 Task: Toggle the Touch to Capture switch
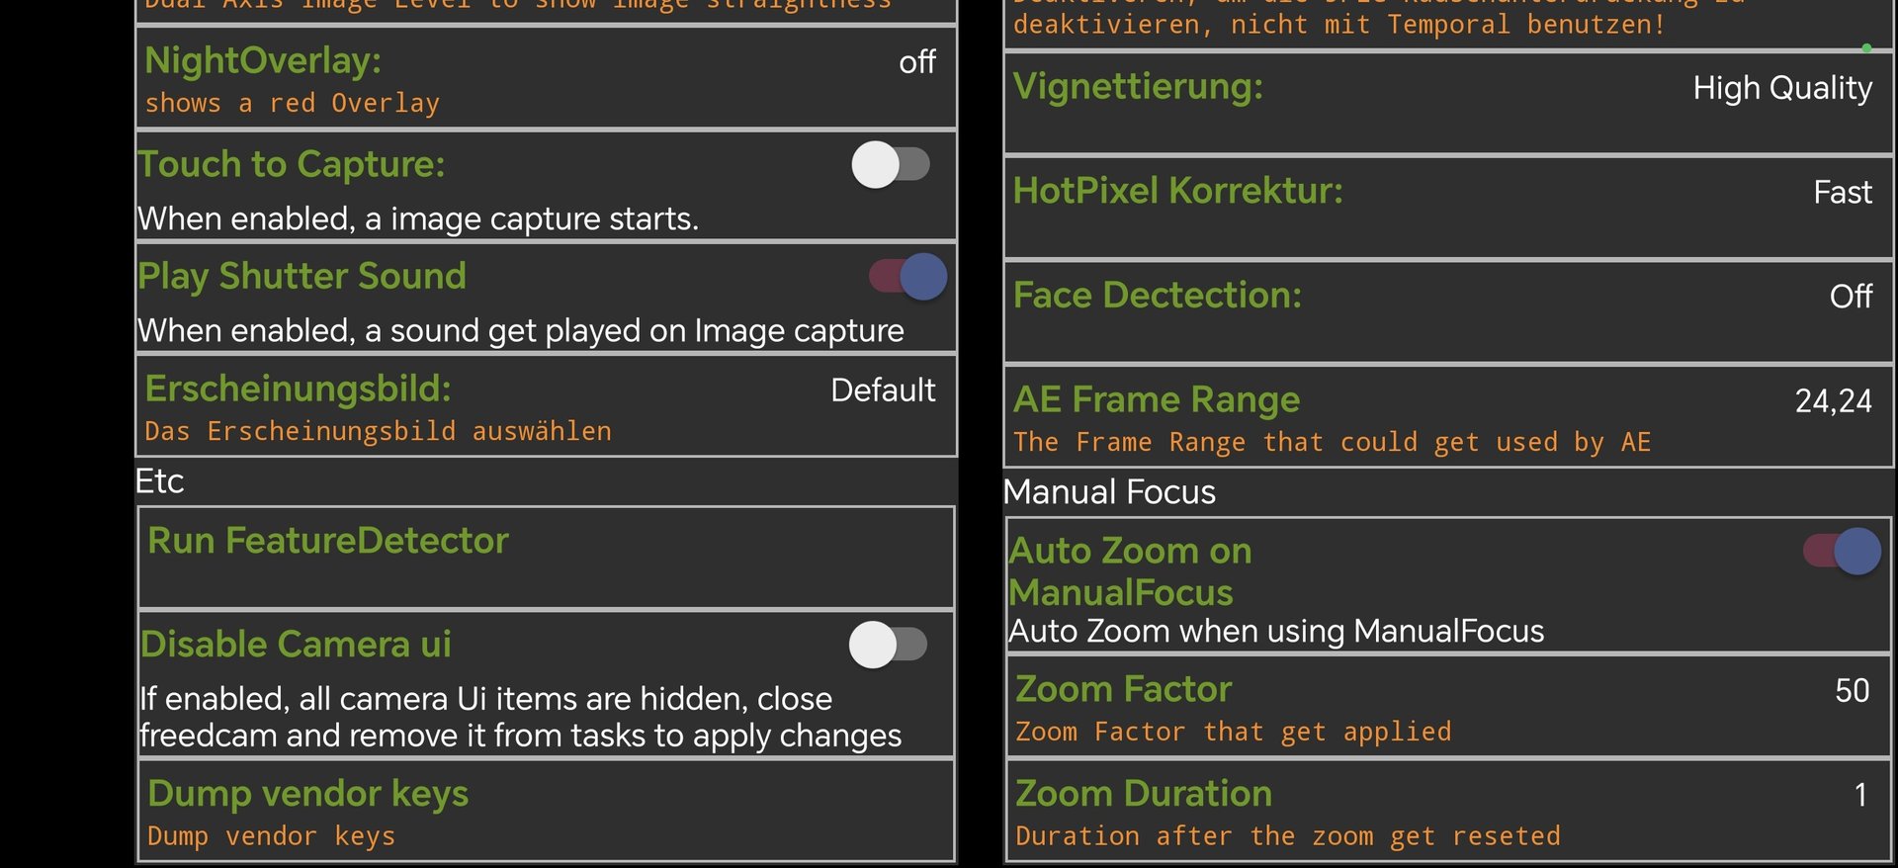pyautogui.click(x=890, y=165)
